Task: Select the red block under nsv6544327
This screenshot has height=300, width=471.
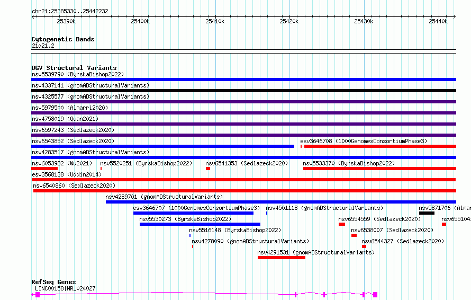Action: [364, 246]
